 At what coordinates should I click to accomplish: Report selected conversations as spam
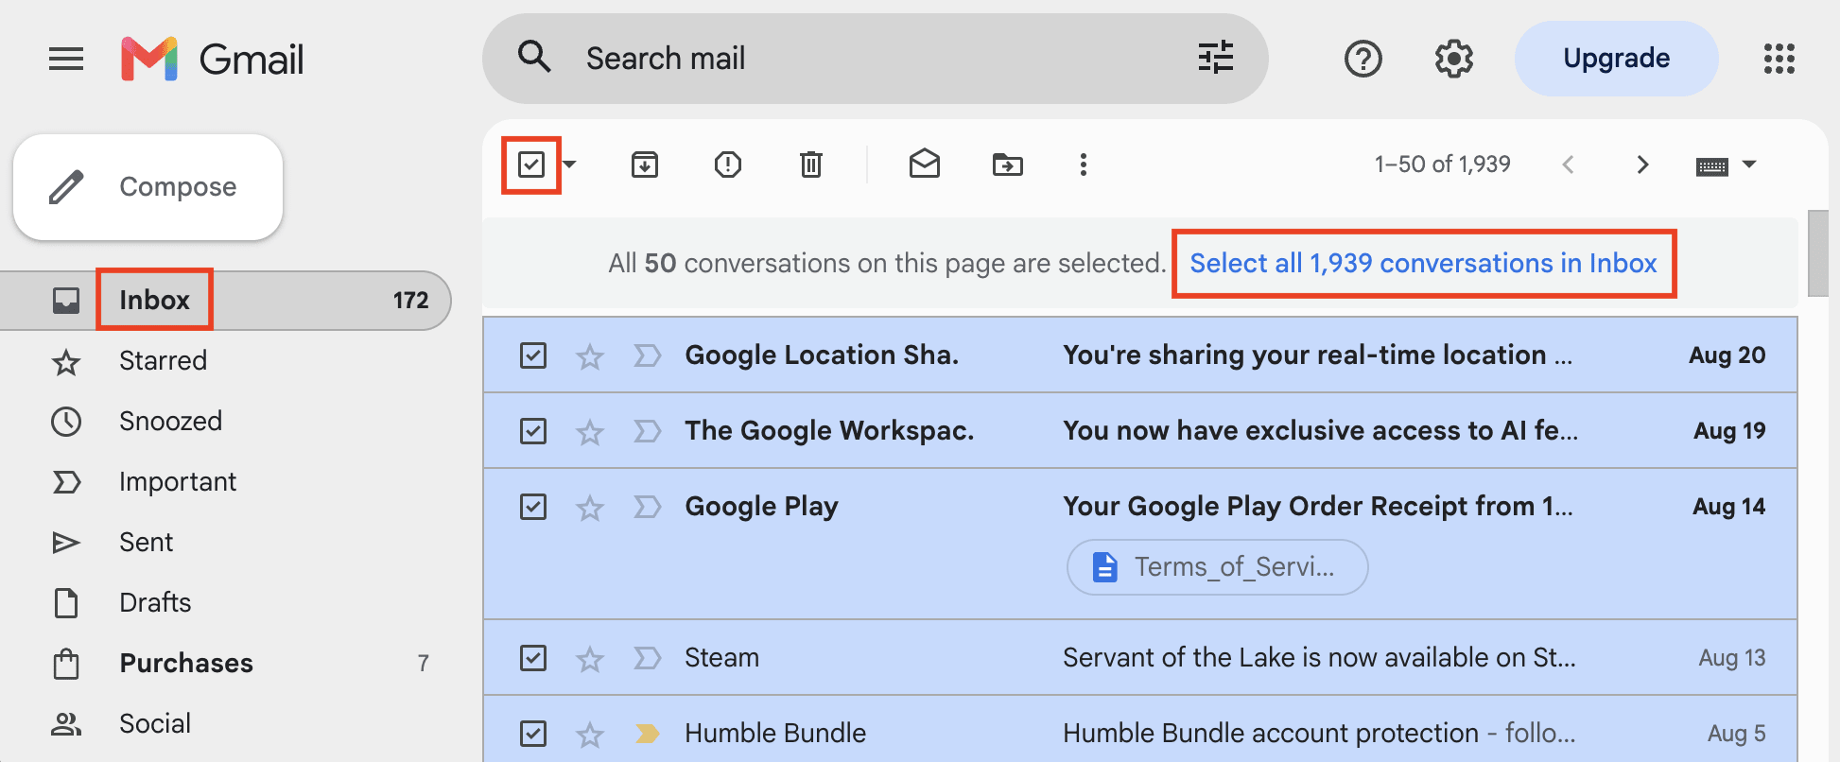pyautogui.click(x=728, y=165)
